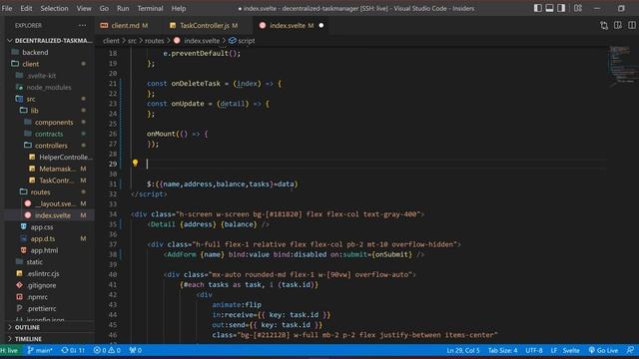The image size is (639, 359).
Task: Open app.d.ts in the explorer
Action: click(x=42, y=238)
